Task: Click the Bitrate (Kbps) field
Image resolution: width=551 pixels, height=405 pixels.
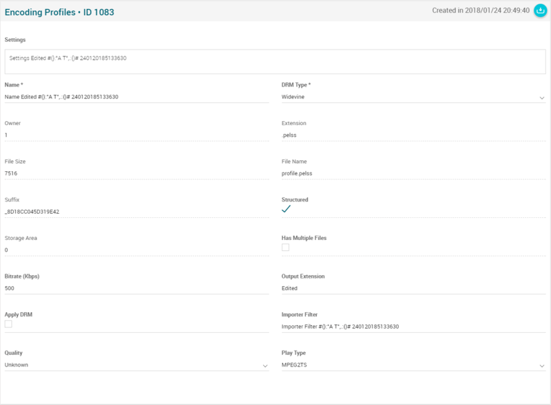Action: (136, 288)
